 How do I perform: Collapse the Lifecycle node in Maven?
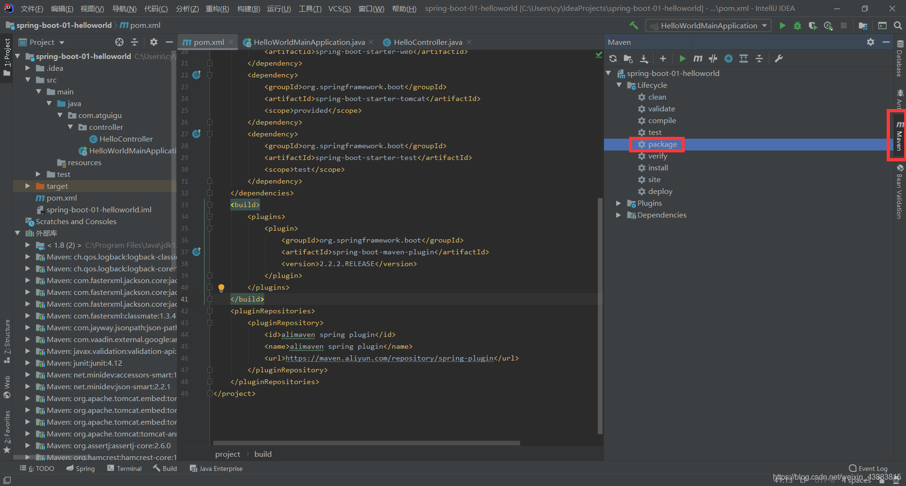[x=619, y=85]
